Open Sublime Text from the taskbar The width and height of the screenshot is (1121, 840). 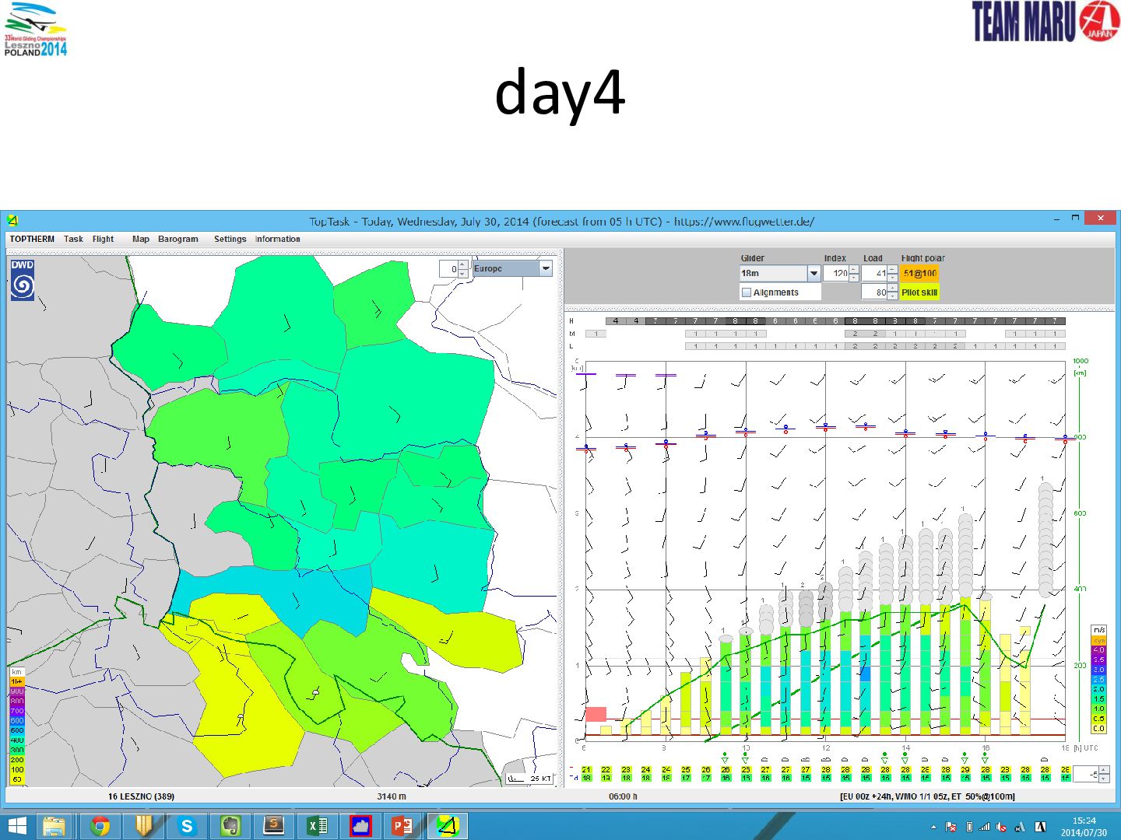[274, 826]
